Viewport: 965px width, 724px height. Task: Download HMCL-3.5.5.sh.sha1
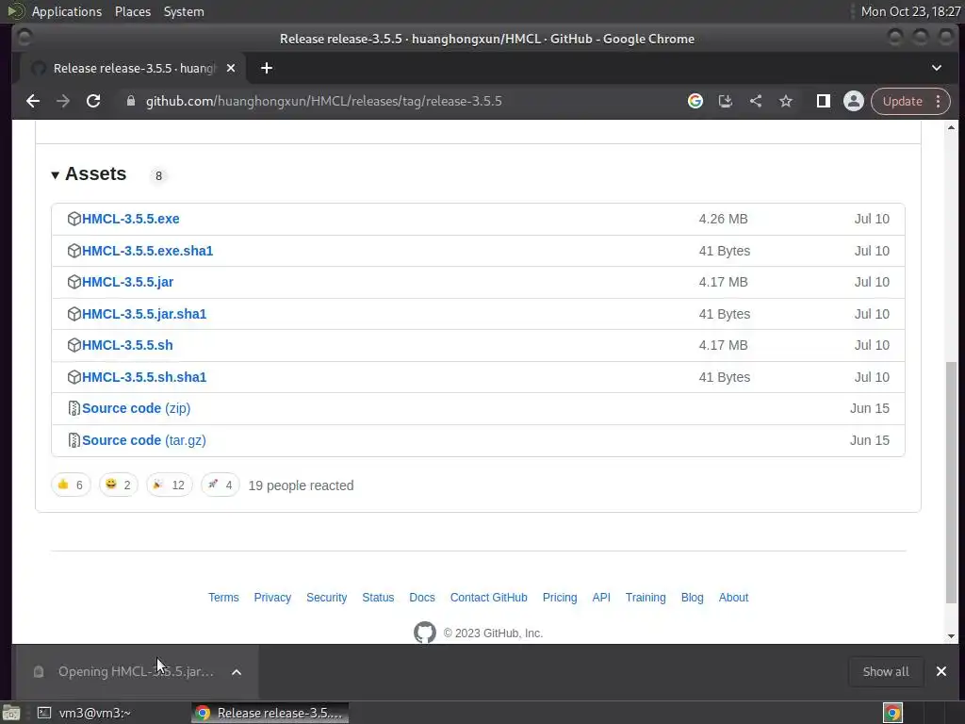click(144, 377)
